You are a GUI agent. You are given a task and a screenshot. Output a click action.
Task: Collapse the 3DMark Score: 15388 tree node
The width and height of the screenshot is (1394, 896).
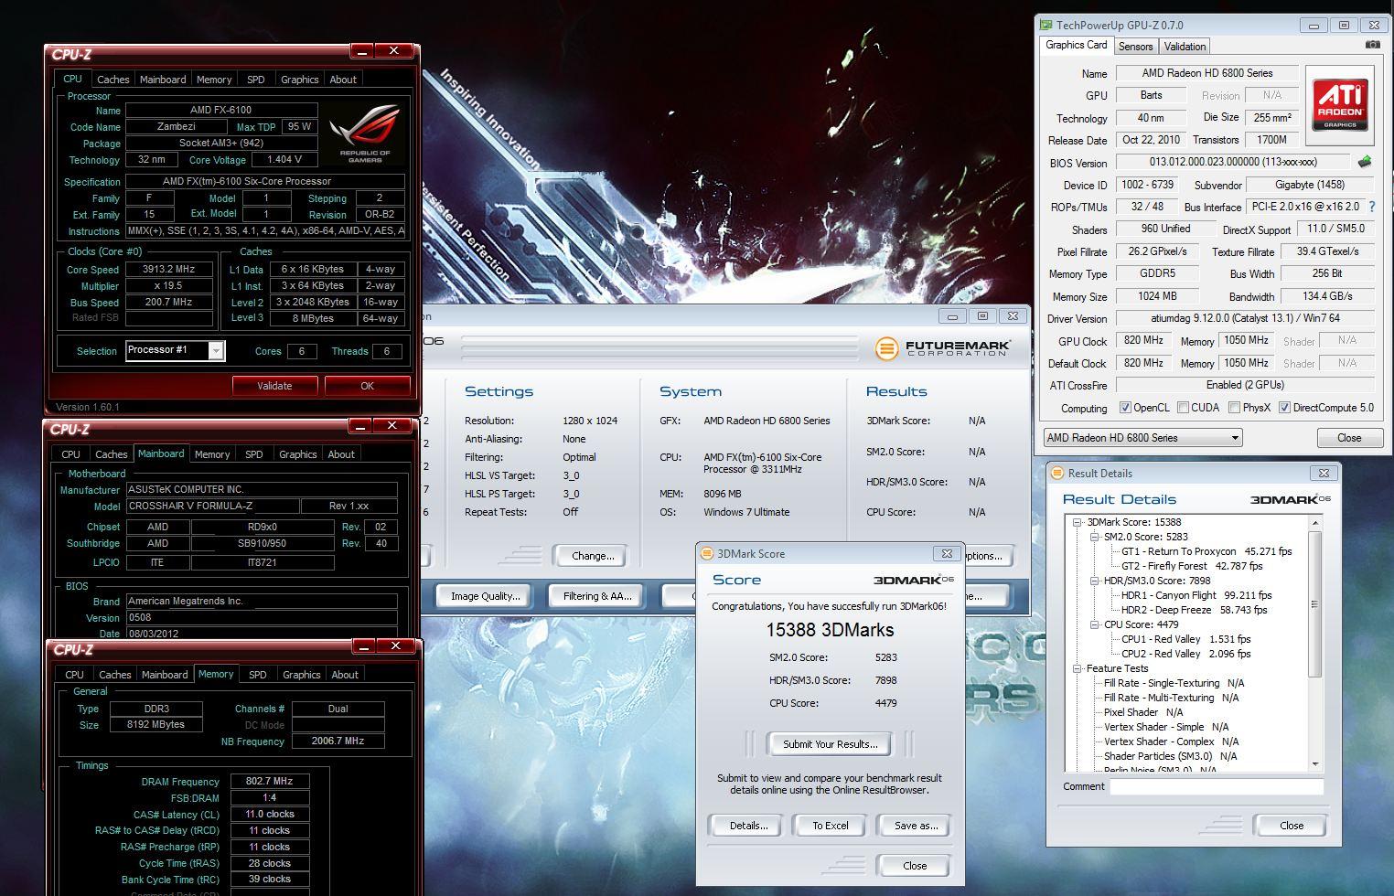coord(1078,522)
